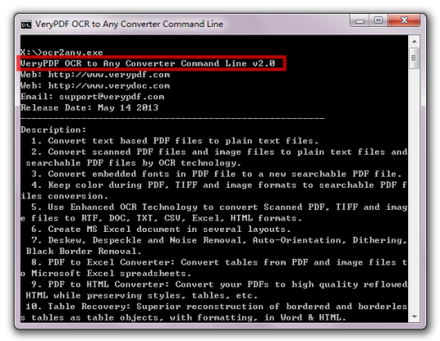Image resolution: width=440 pixels, height=341 pixels.
Task: Click the support@verypdf.com email line
Action: tap(92, 97)
